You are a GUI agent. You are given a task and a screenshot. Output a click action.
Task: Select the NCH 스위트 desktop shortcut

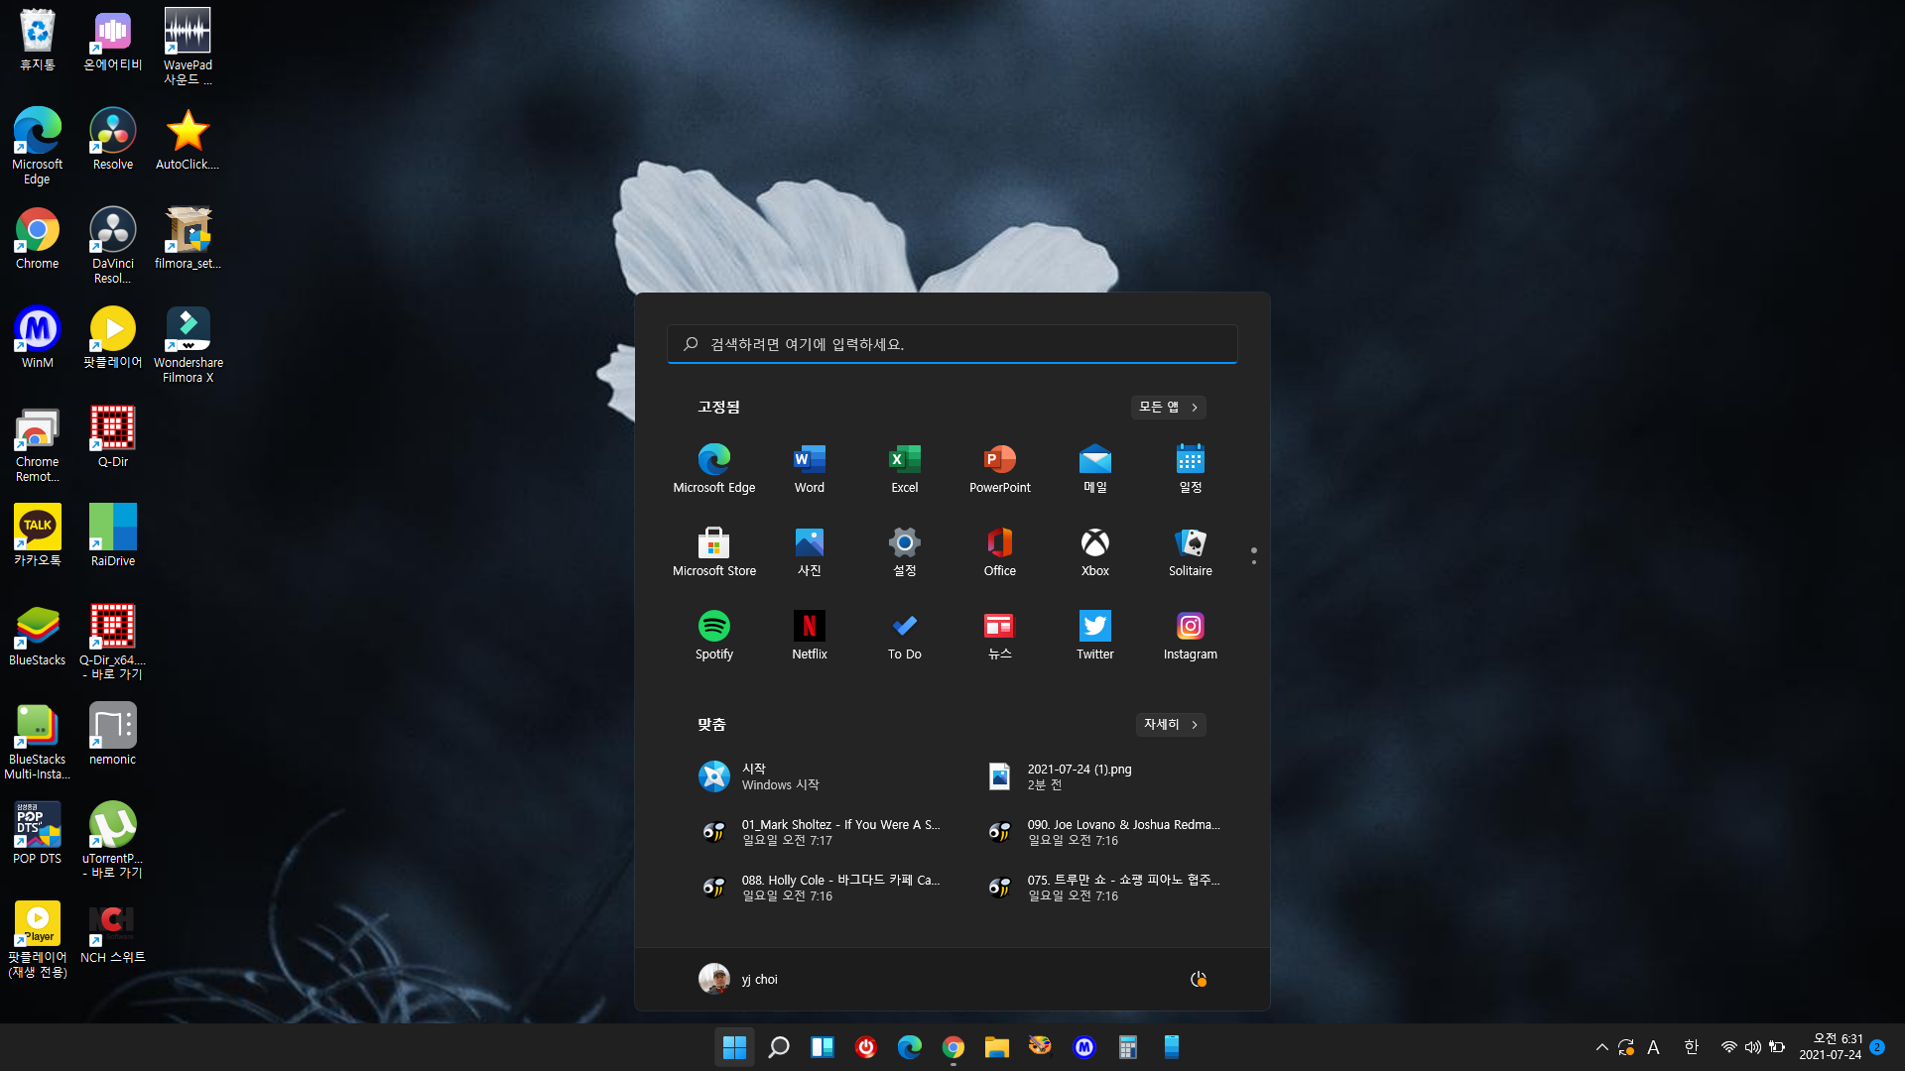point(113,932)
